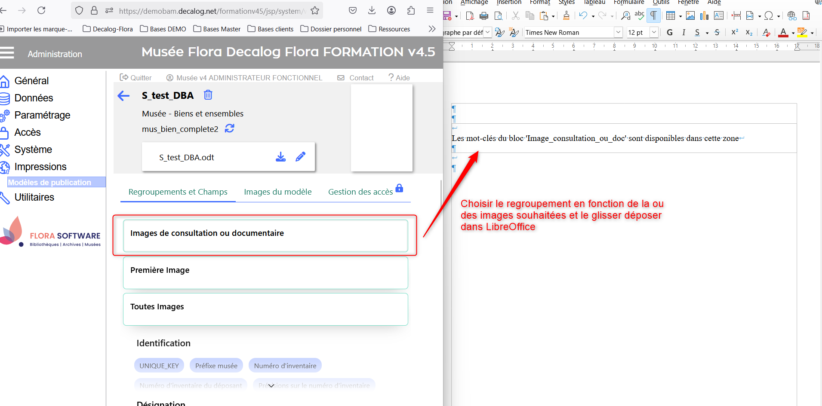Expand the 12 pt font size dropdown

click(x=654, y=33)
